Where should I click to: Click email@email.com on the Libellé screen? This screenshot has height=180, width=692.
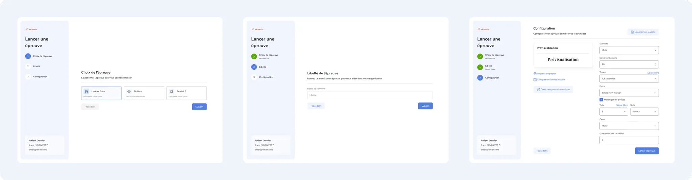pyautogui.click(x=264, y=150)
